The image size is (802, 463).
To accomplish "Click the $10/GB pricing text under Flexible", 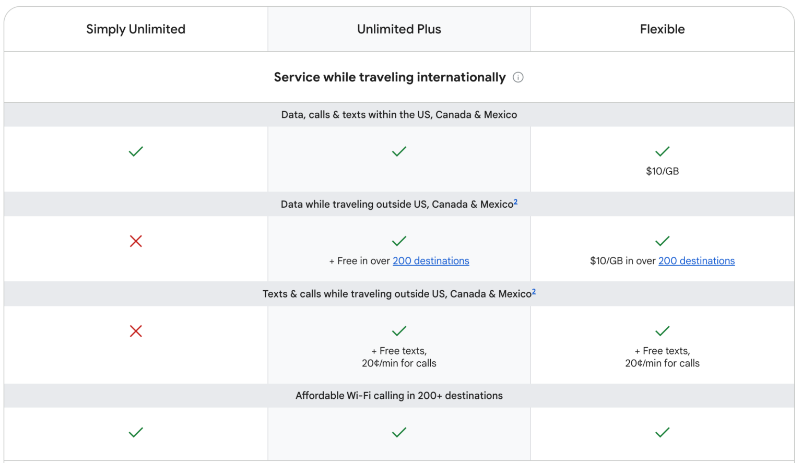I will tap(662, 171).
